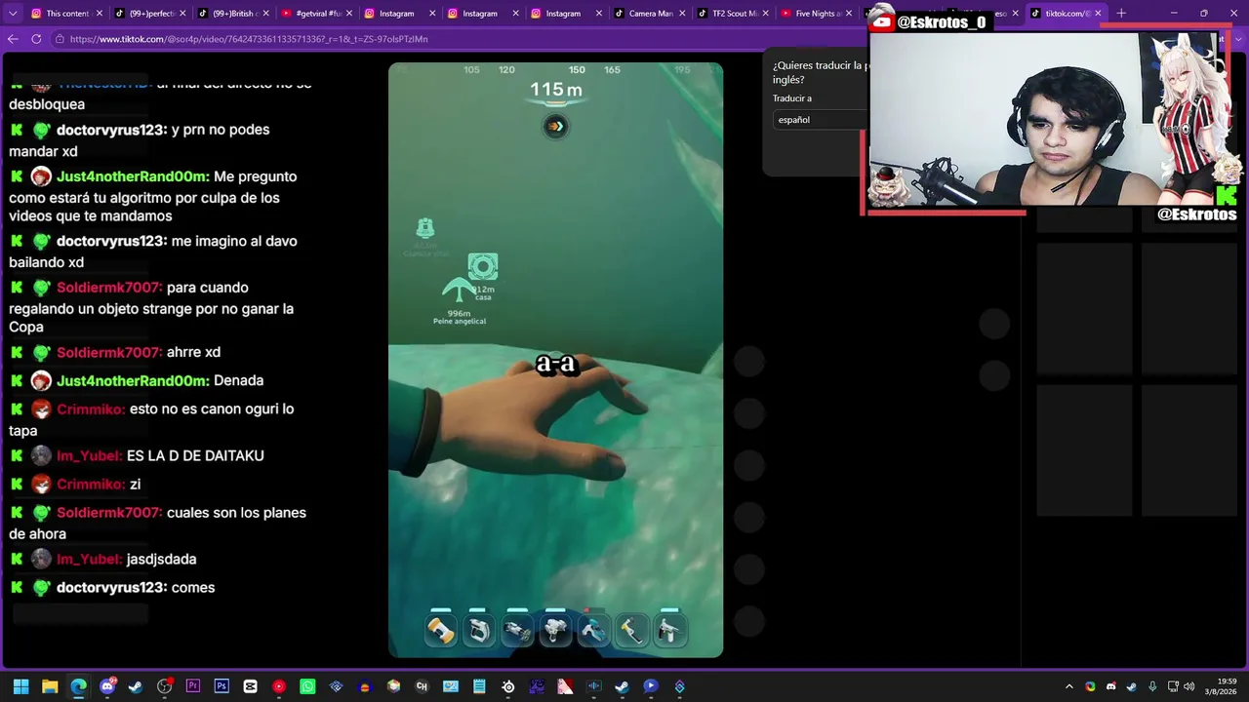1249x702 pixels.
Task: Open Steam from the taskbar
Action: coord(136,686)
